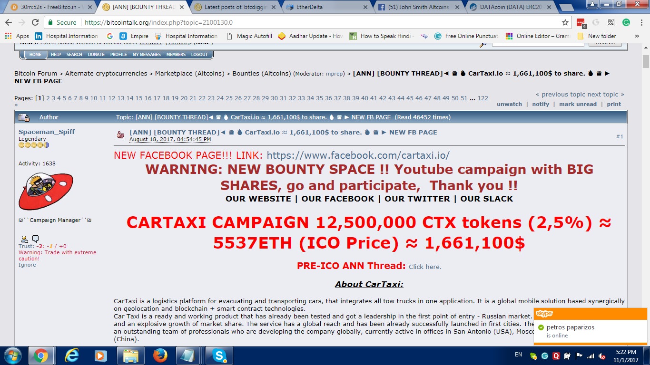Open Skype from the taskbar
This screenshot has height=365, width=650.
[219, 355]
